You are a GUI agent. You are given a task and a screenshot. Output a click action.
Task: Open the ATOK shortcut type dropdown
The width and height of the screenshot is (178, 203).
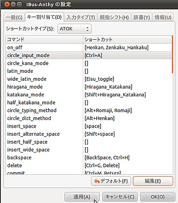pos(74,29)
